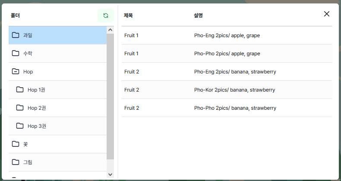Click the 제목 column header
The height and width of the screenshot is (181, 341).
[x=128, y=16]
